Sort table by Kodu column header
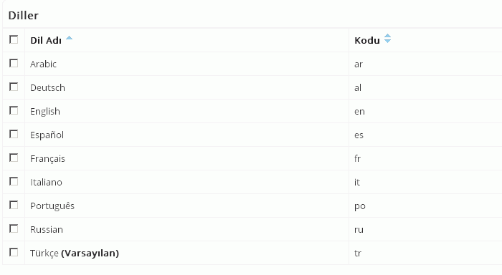 click(367, 41)
